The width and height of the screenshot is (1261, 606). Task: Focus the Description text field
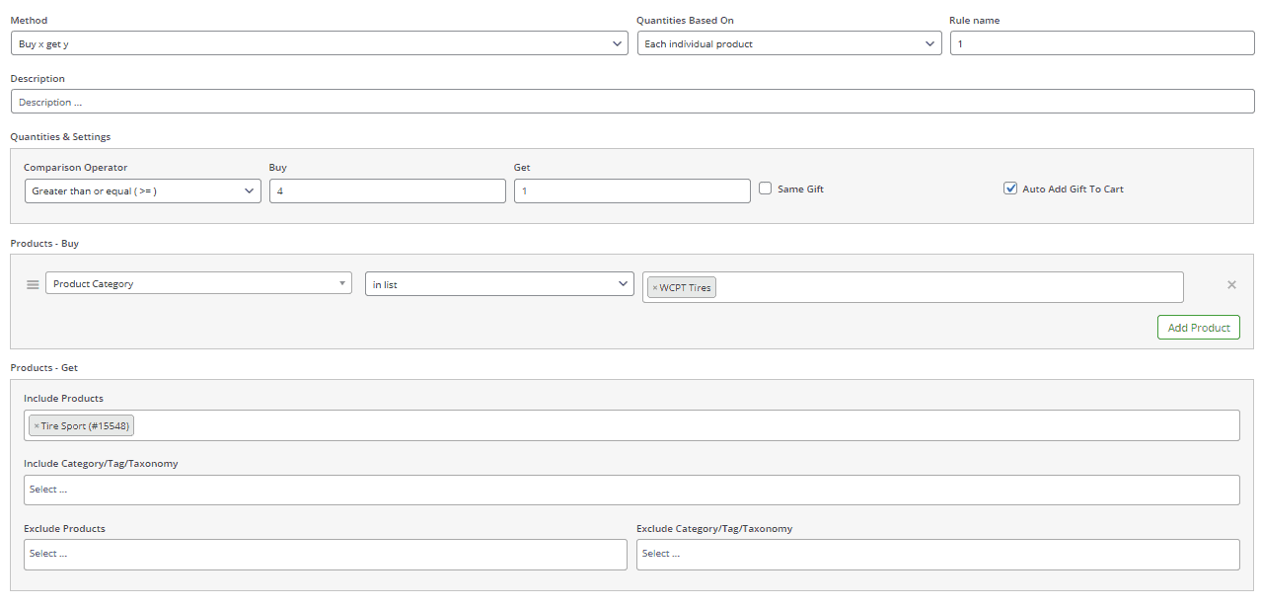coord(631,102)
